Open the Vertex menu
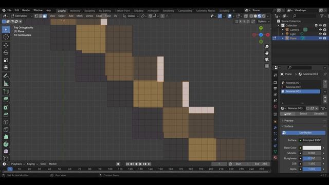The image size is (329, 185). (89, 16)
